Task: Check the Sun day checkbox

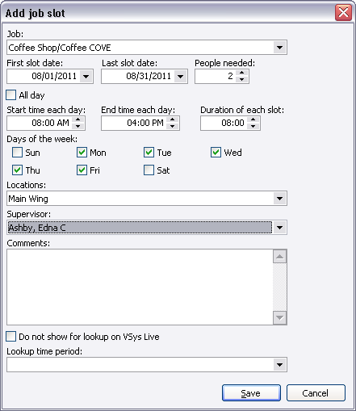Action: (x=17, y=153)
